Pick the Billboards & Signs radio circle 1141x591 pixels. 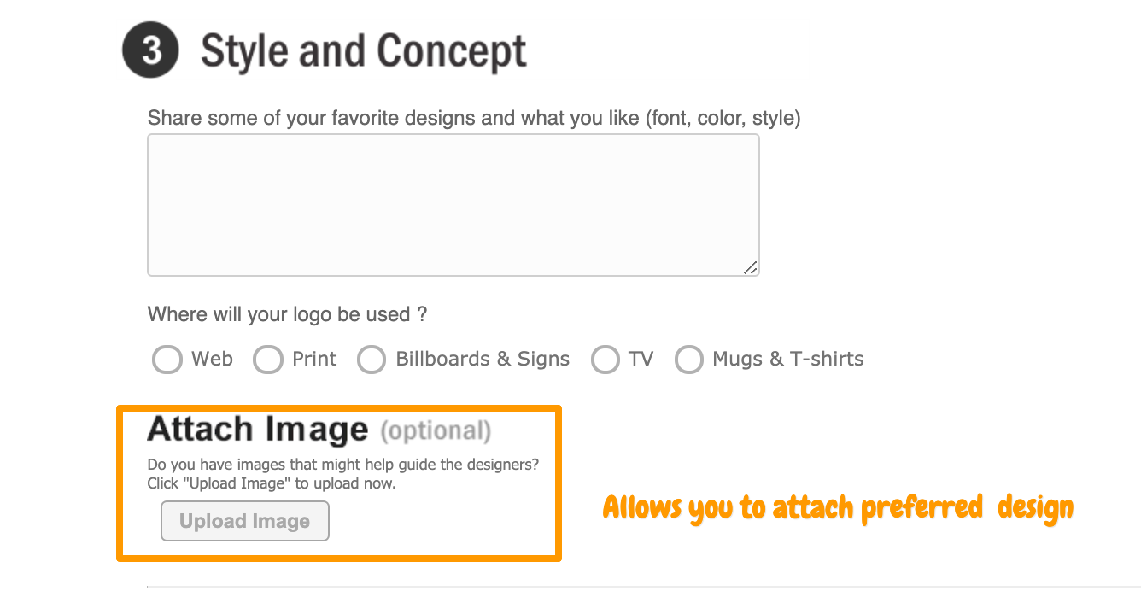pyautogui.click(x=372, y=360)
